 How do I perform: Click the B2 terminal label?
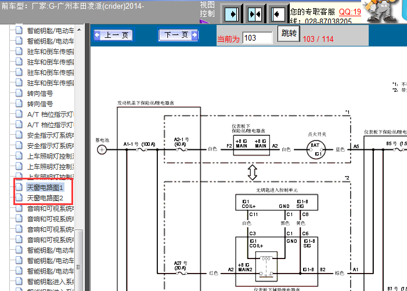tap(323, 270)
